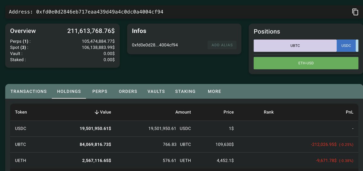
Task: Click the UETH price 4,452.1$
Action: (x=225, y=160)
